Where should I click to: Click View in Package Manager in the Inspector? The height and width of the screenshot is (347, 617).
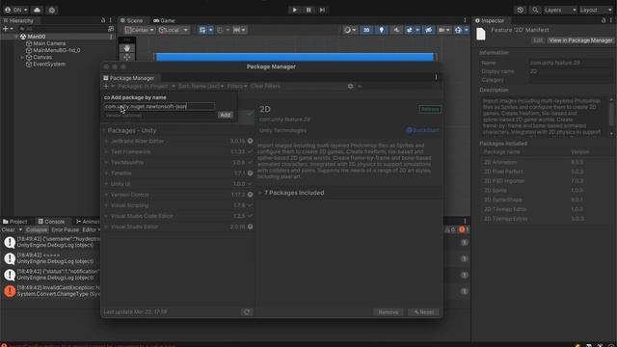(x=580, y=40)
